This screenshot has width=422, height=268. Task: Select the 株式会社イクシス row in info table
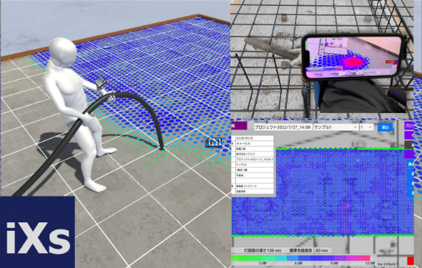point(255,154)
